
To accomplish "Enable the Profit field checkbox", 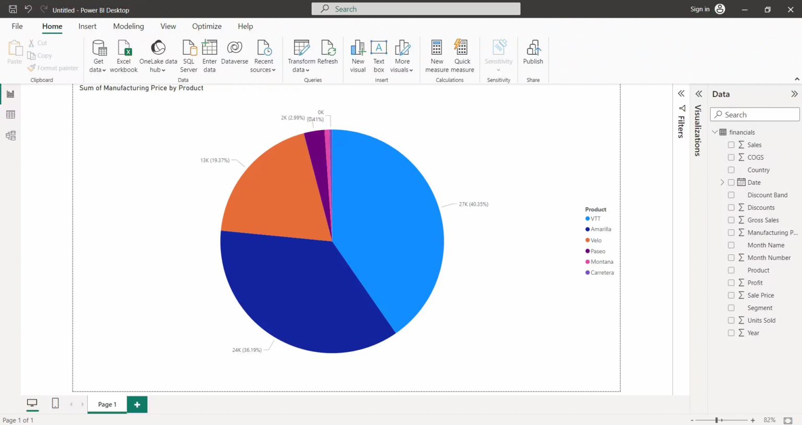I will tap(731, 282).
